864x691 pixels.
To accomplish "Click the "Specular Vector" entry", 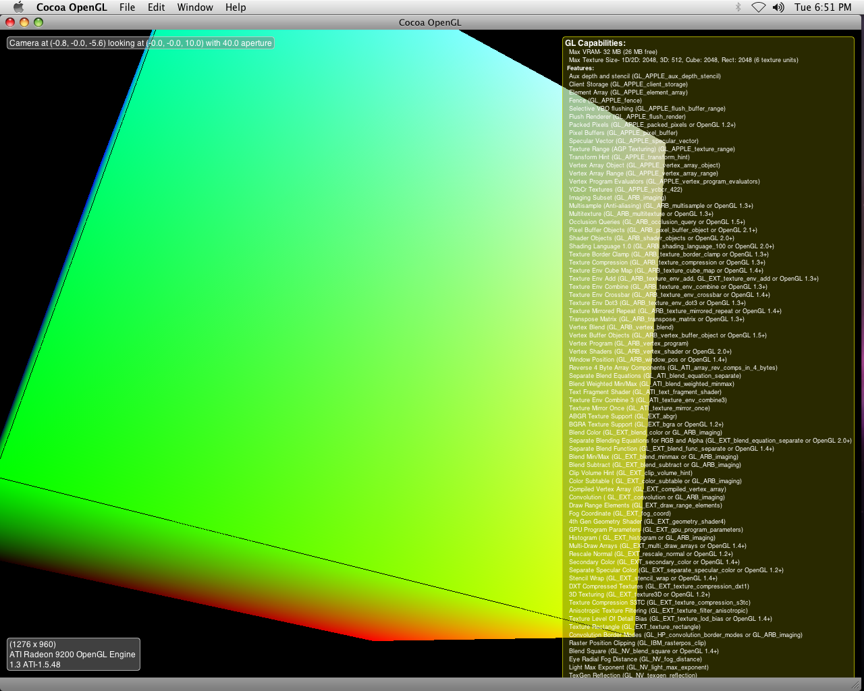I will [x=633, y=141].
